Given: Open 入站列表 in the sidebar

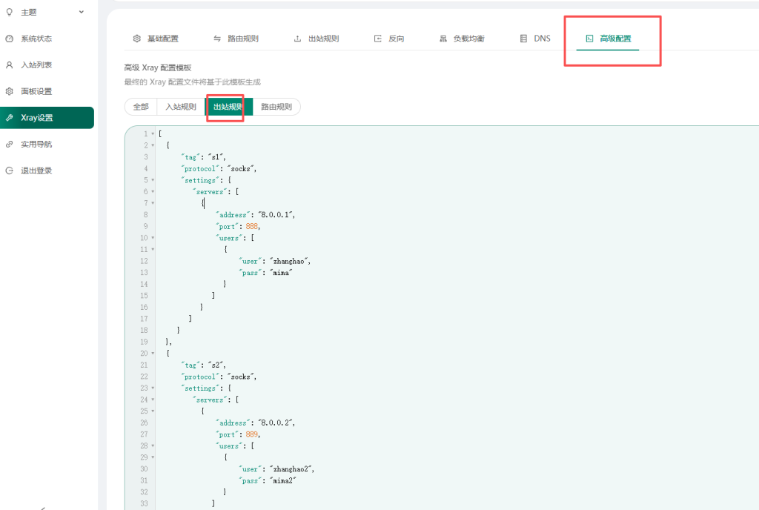Looking at the screenshot, I should [36, 65].
